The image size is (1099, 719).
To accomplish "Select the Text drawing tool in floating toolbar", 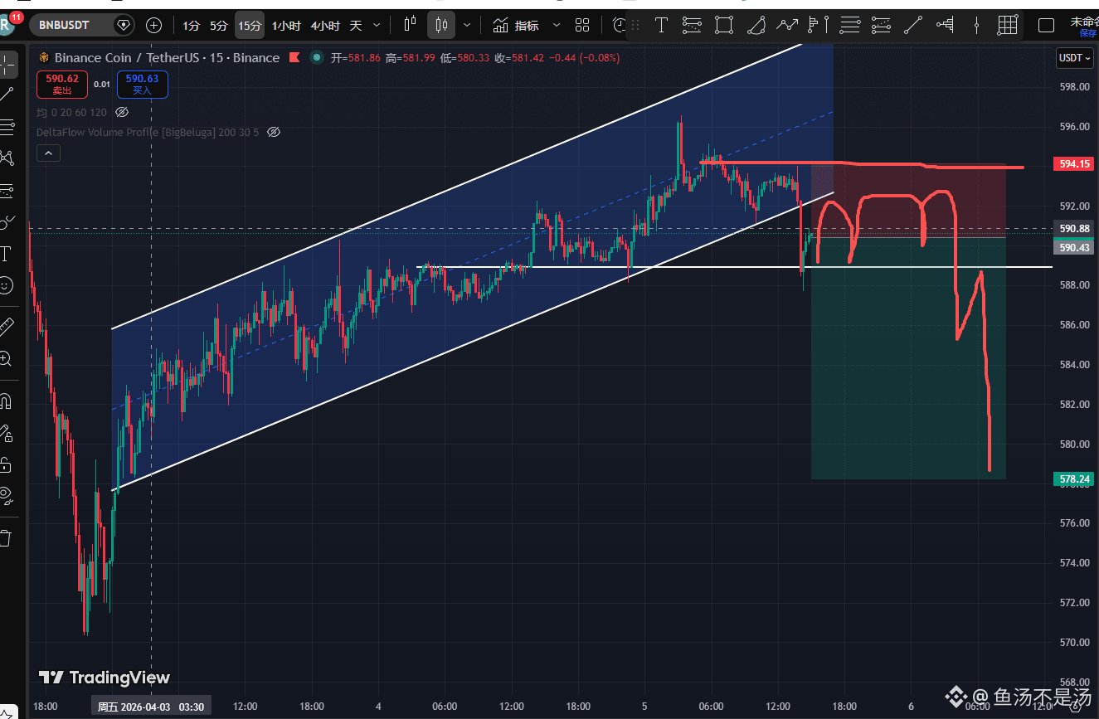I will 661,25.
